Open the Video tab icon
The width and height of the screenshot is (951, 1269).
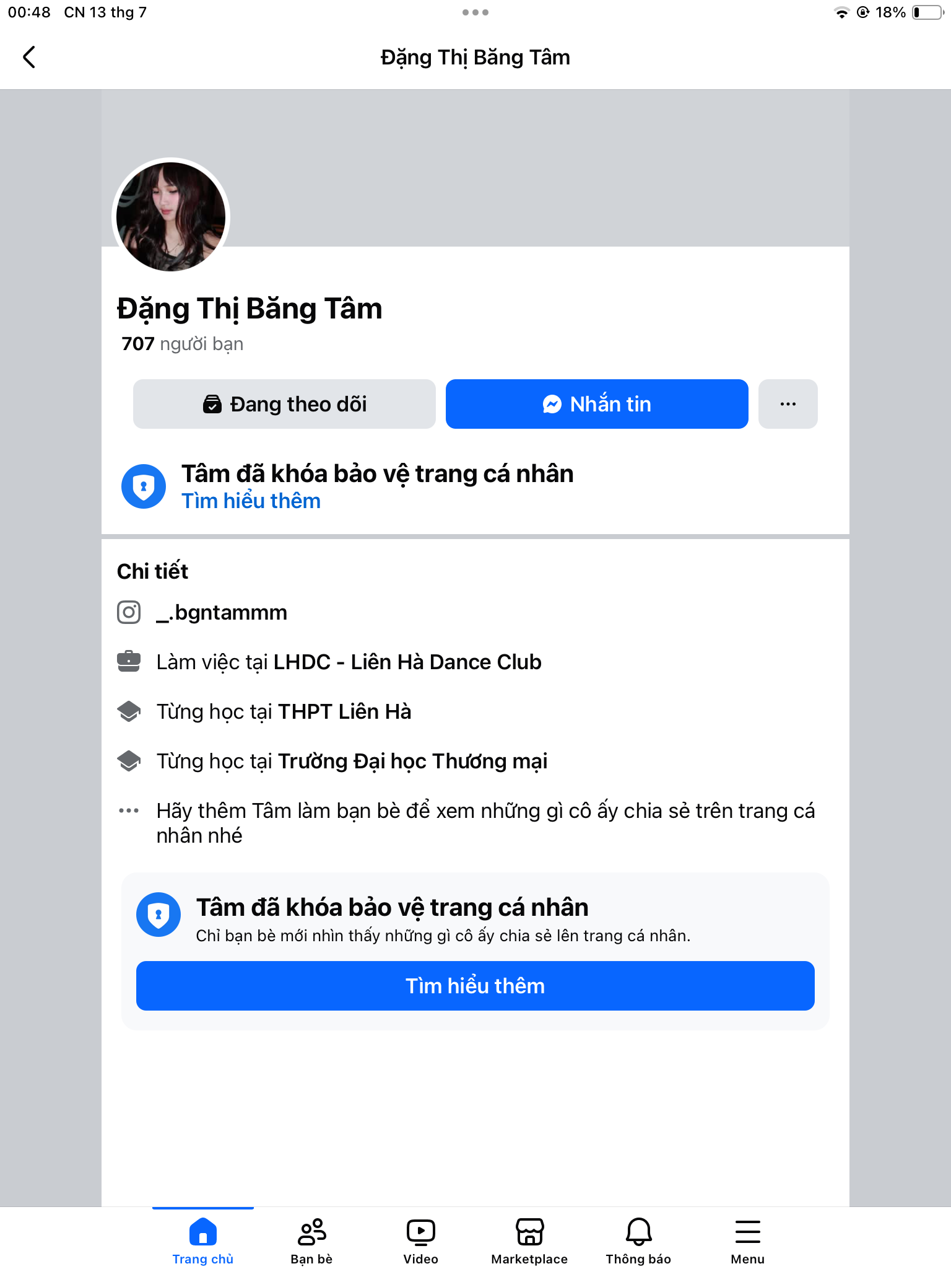click(x=420, y=1232)
